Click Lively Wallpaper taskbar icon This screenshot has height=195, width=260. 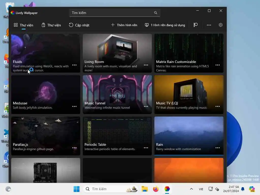click(167, 189)
